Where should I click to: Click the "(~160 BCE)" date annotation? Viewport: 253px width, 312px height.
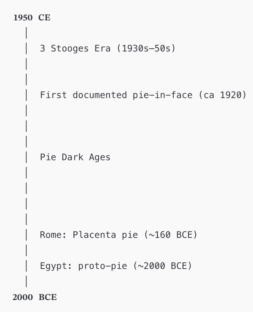pyautogui.click(x=170, y=235)
